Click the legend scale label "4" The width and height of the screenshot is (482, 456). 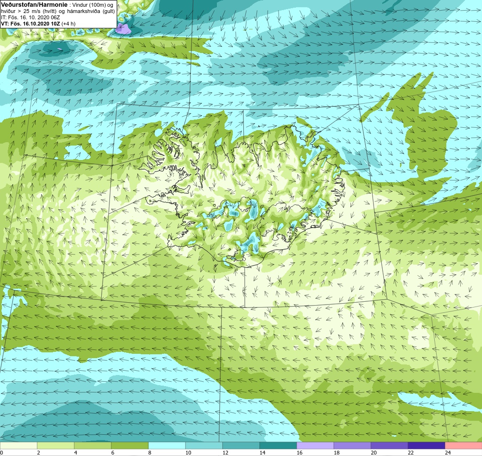click(x=76, y=453)
